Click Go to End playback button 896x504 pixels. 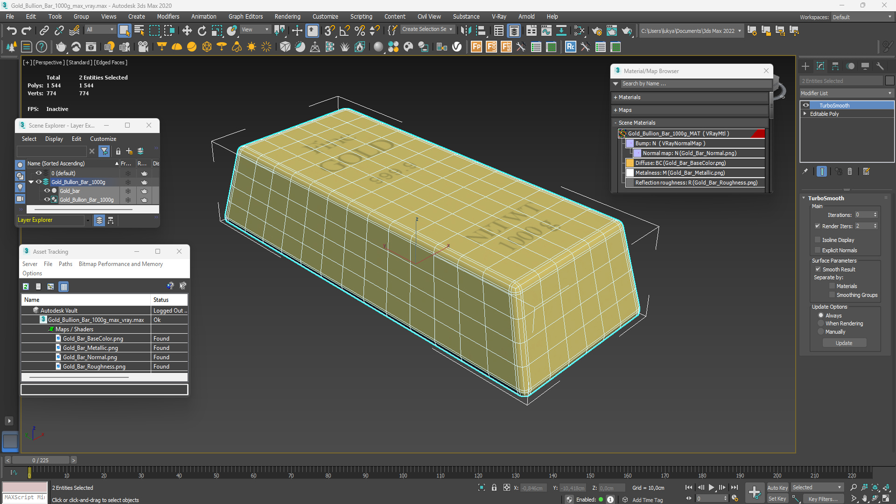pyautogui.click(x=735, y=487)
